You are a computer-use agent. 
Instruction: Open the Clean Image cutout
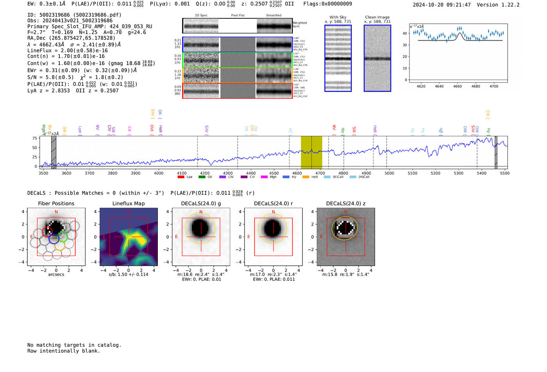(x=377, y=58)
